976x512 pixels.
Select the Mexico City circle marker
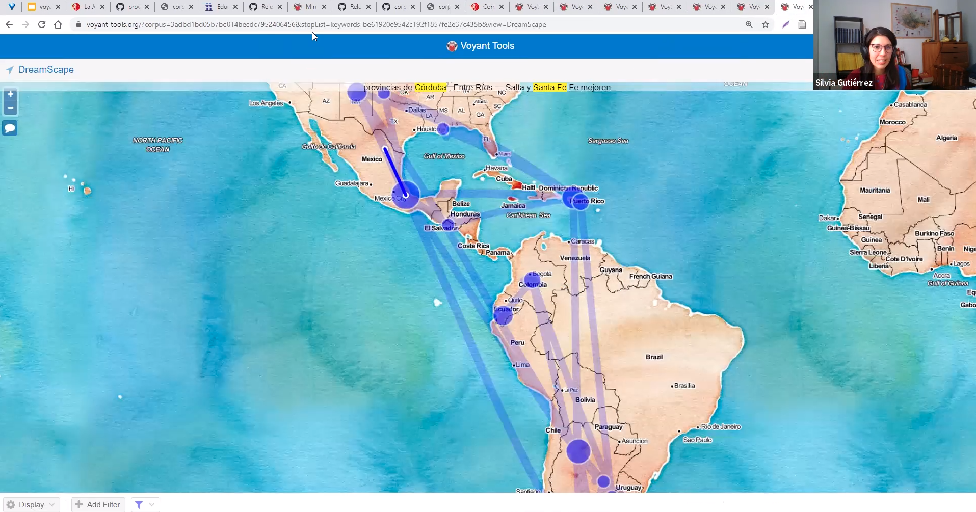coord(406,195)
